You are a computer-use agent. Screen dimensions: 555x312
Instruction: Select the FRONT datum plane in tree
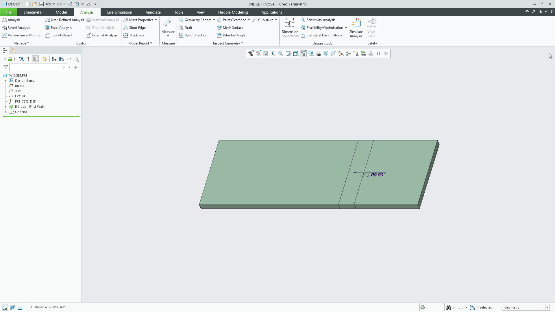coord(17,96)
